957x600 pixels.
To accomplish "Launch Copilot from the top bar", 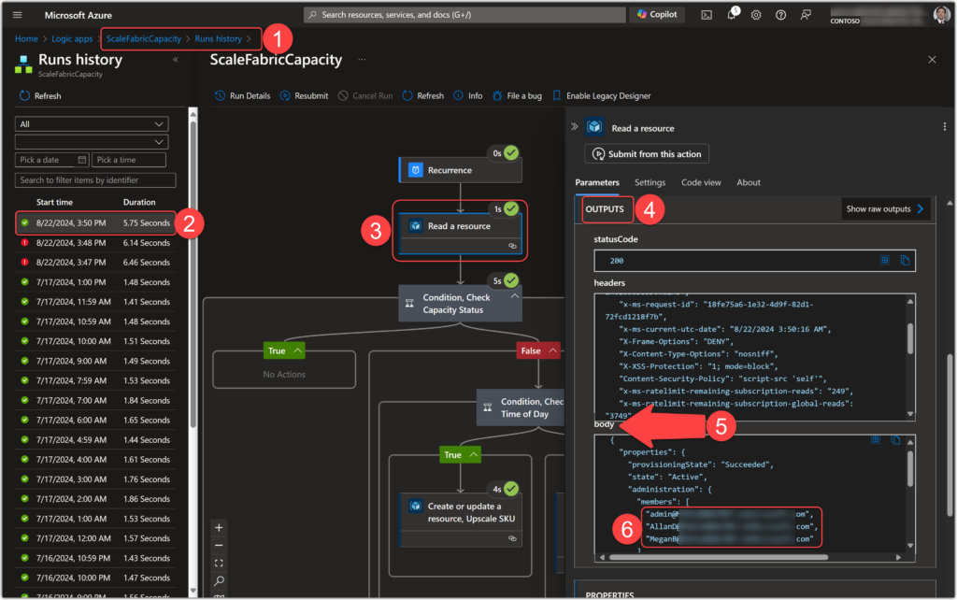I will pyautogui.click(x=657, y=14).
